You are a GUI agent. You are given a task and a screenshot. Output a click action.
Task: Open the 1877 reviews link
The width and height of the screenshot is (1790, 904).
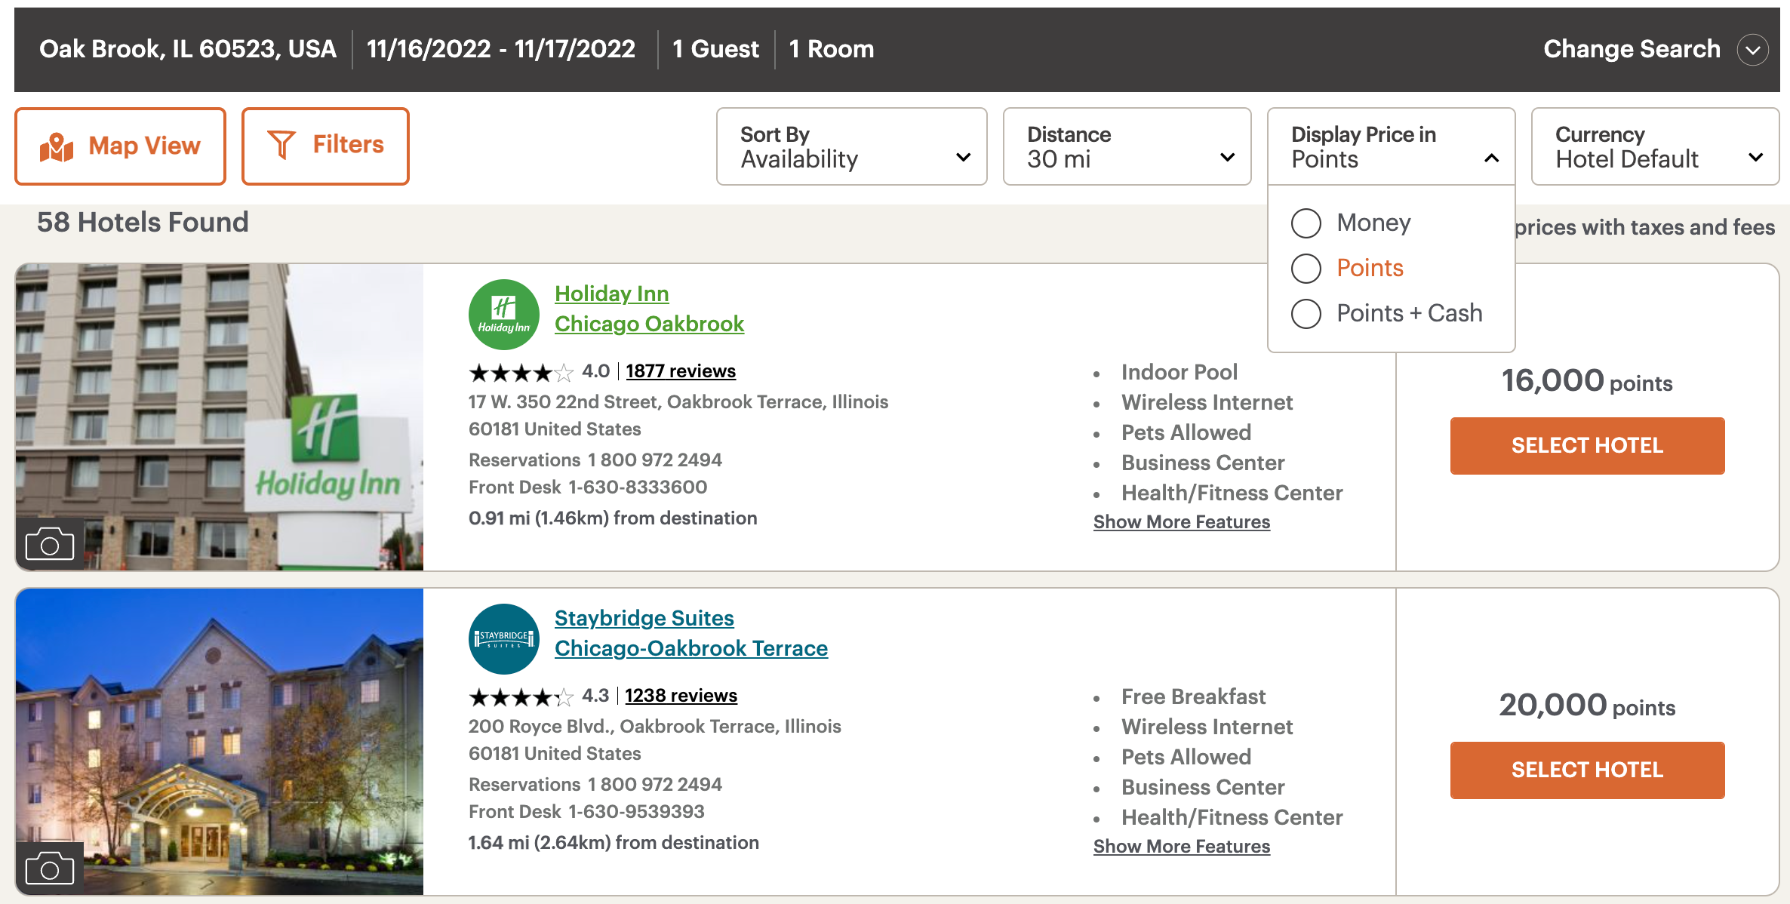[680, 371]
